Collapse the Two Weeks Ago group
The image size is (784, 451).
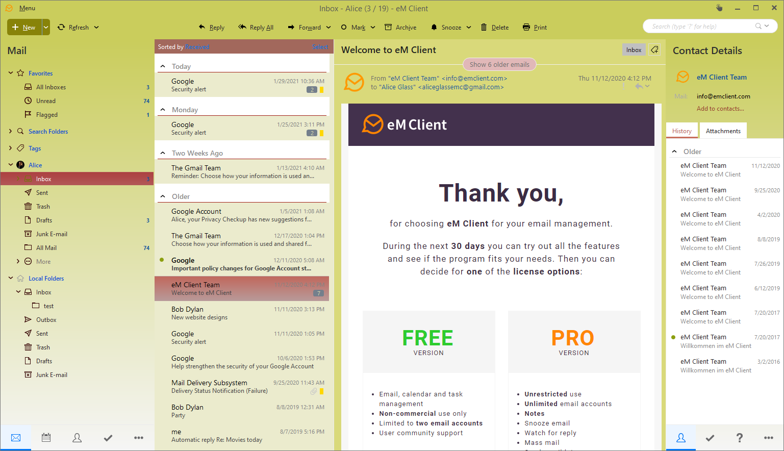click(x=163, y=153)
